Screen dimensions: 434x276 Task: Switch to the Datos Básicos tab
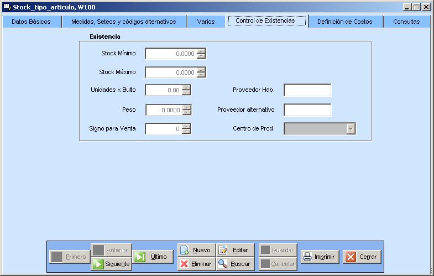[x=31, y=22]
